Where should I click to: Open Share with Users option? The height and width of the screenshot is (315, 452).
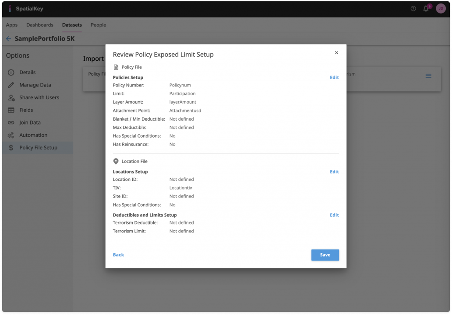tap(39, 97)
